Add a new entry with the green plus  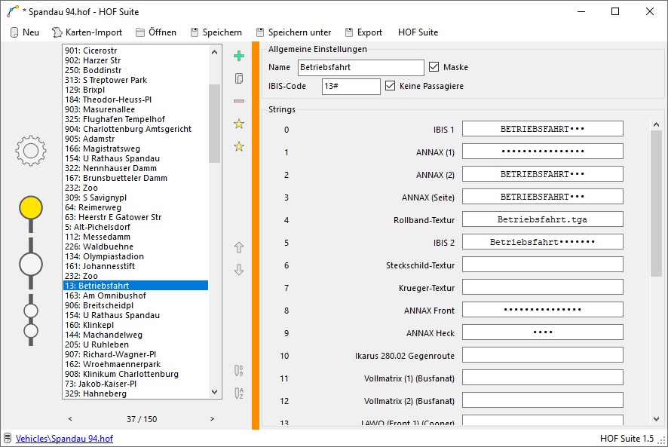pyautogui.click(x=239, y=56)
